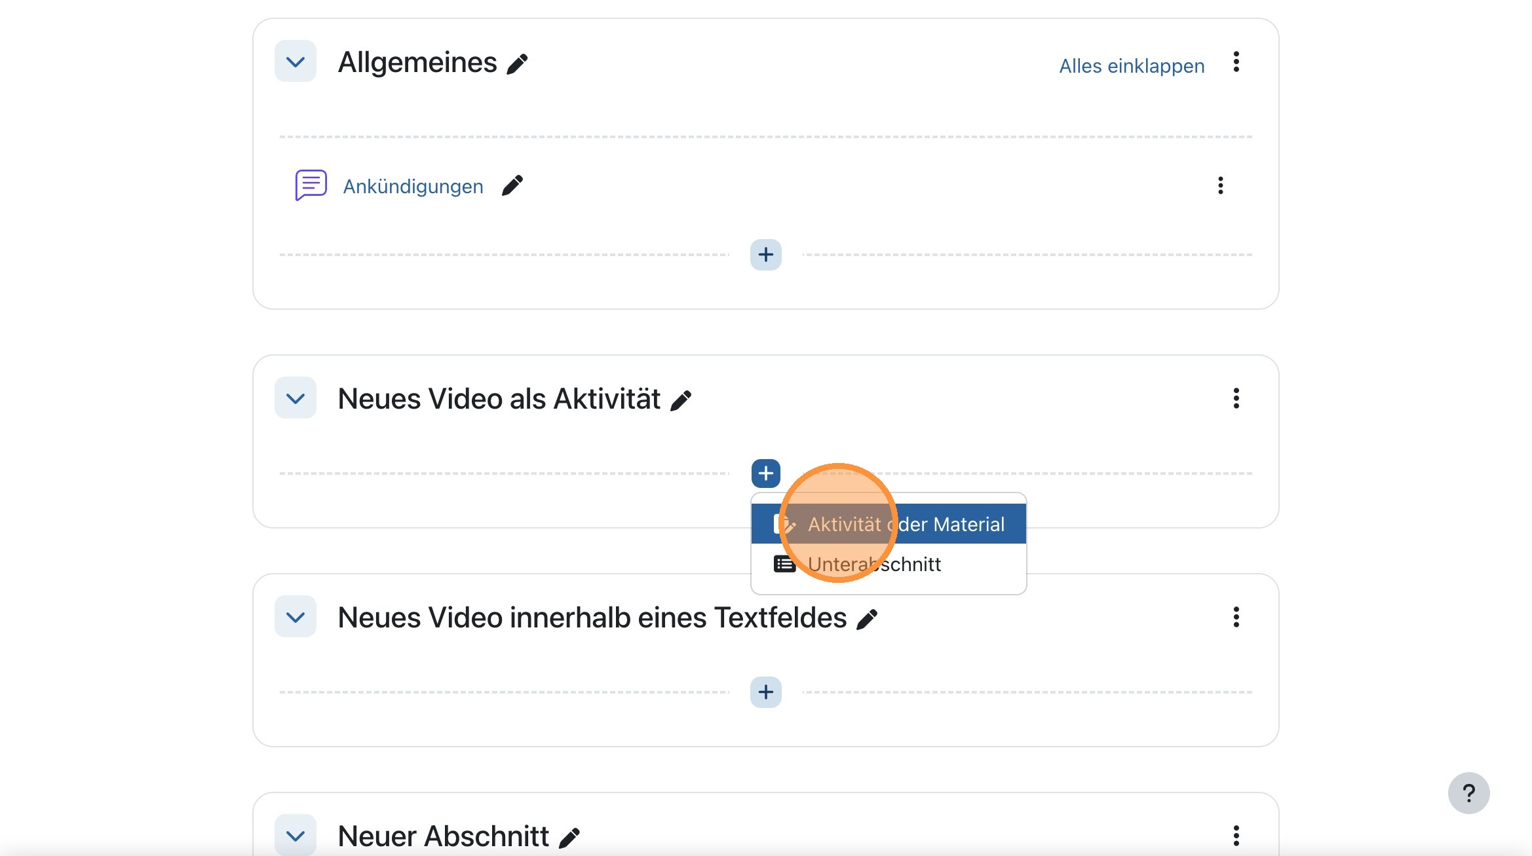
Task: Click plus inside "Neues Video innerhalb eines Textfeldes"
Action: coord(765,692)
